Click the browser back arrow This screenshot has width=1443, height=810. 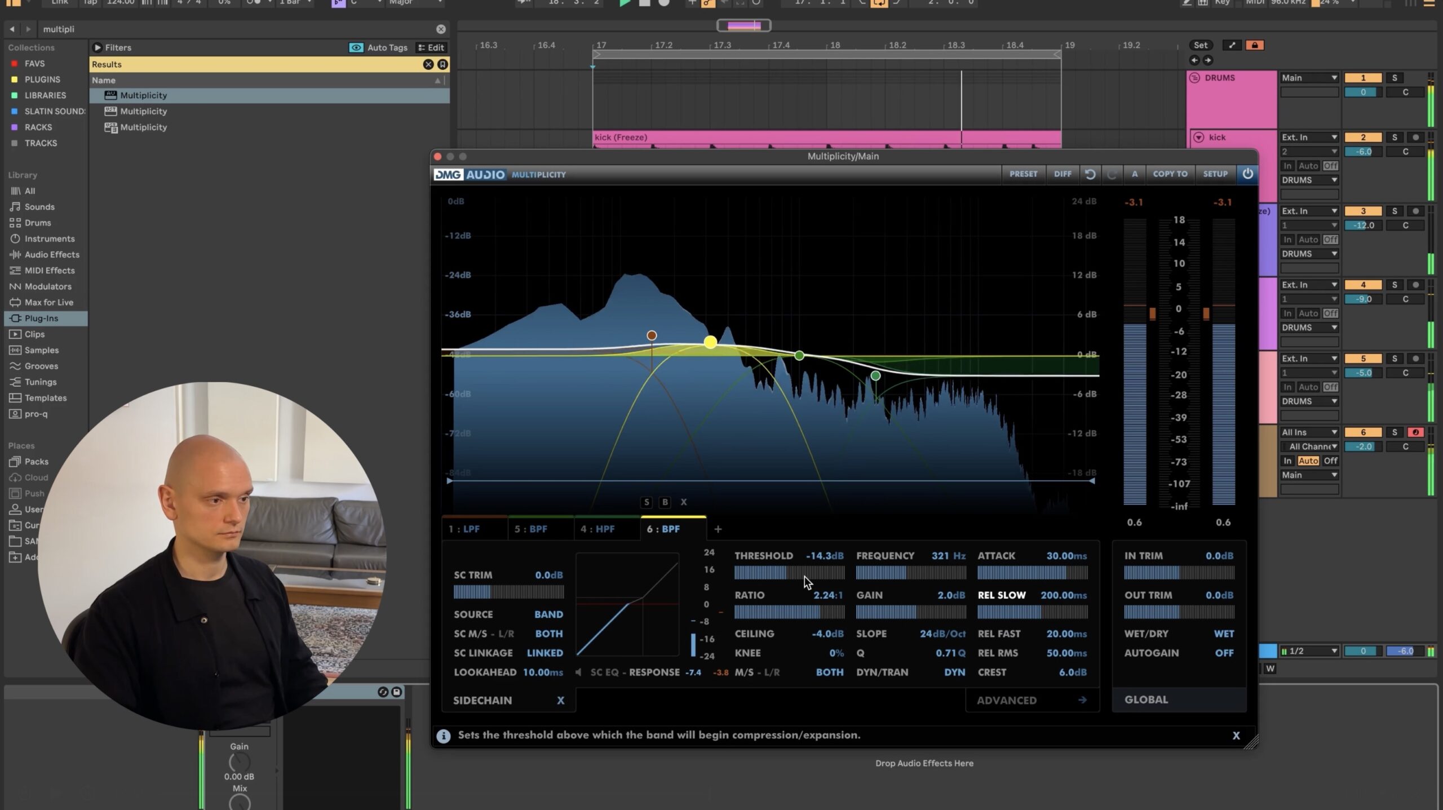pos(12,29)
